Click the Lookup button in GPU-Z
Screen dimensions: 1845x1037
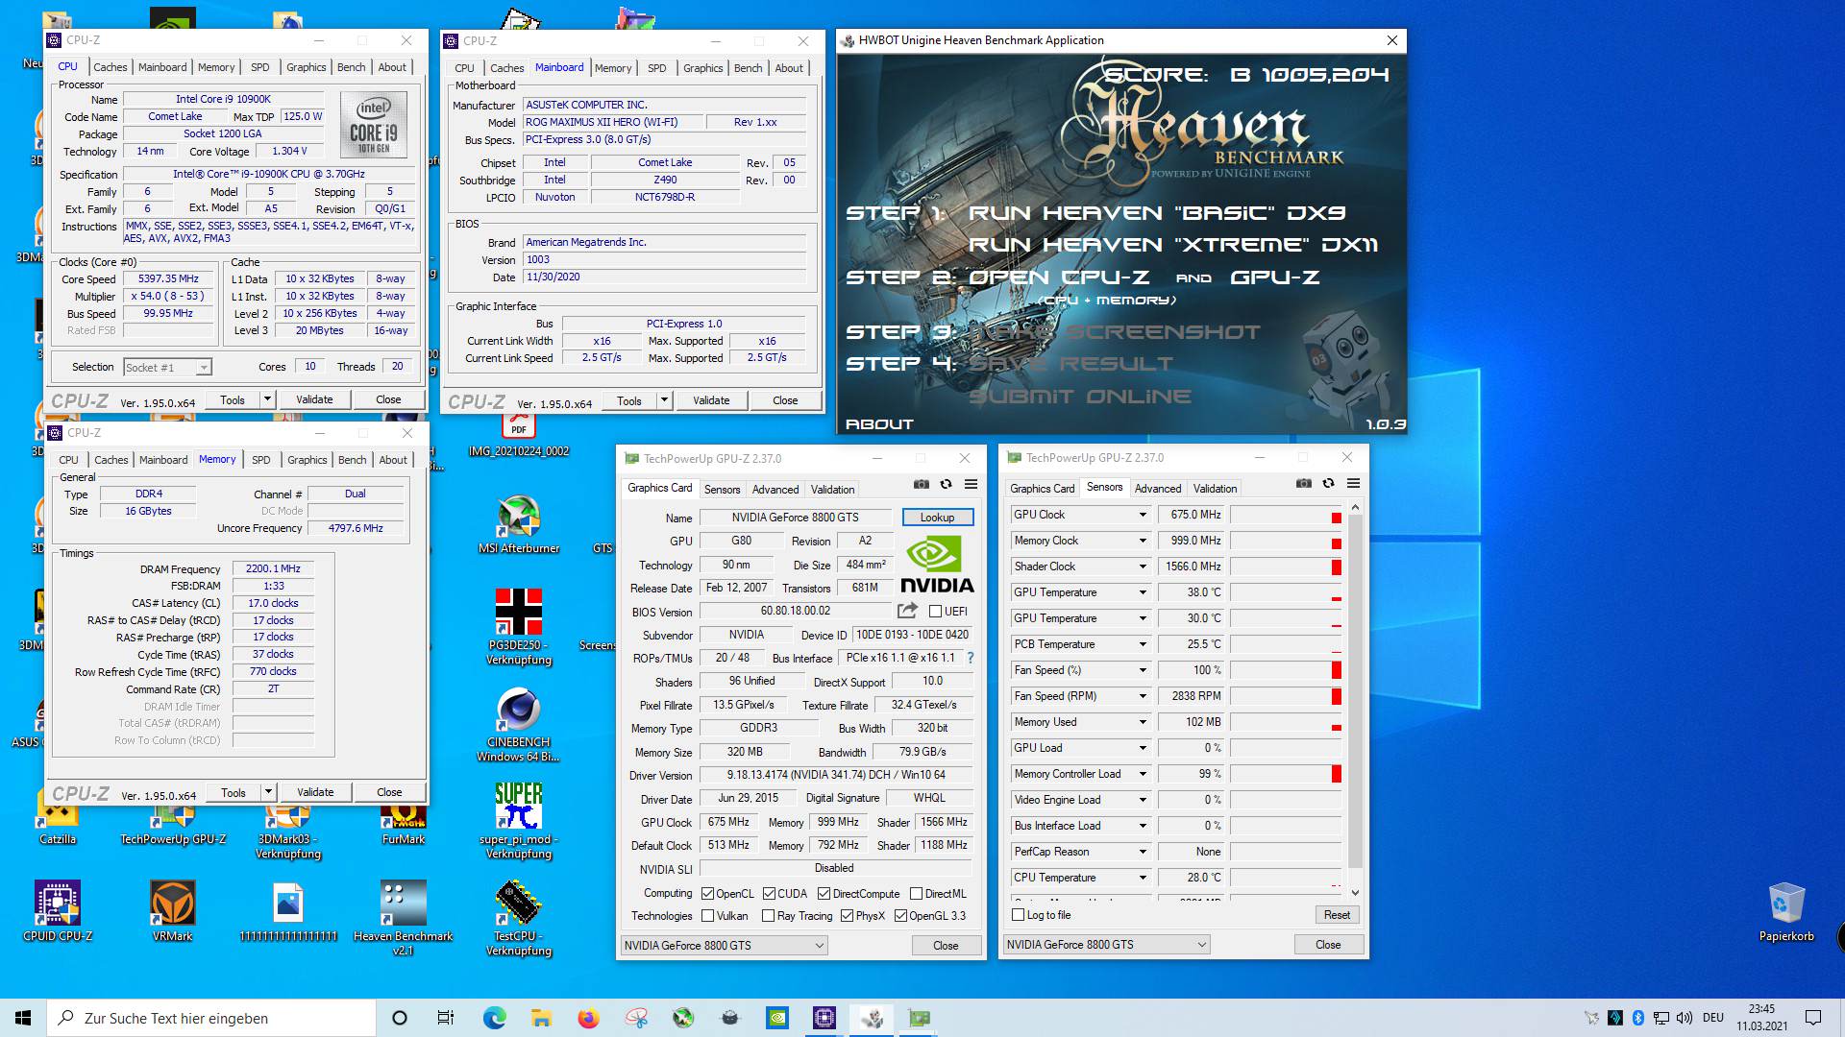point(938,518)
